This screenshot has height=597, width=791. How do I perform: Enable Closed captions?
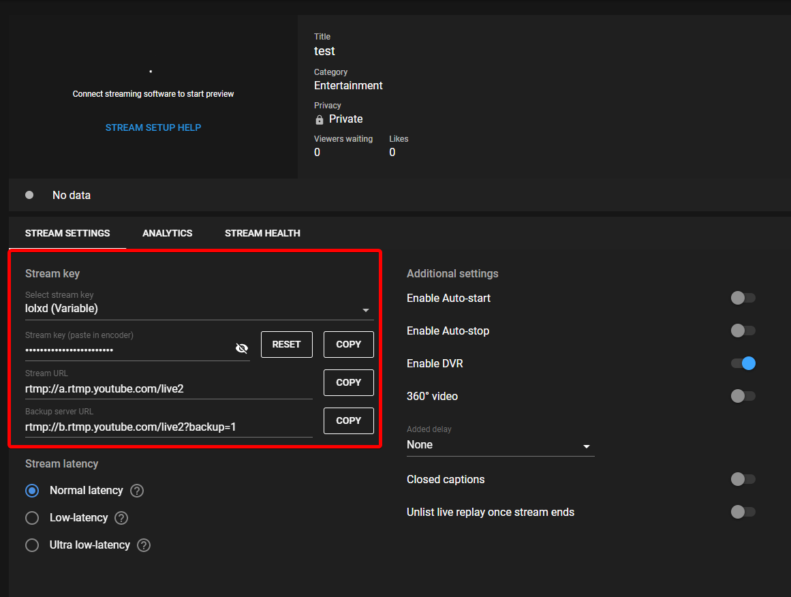click(743, 479)
